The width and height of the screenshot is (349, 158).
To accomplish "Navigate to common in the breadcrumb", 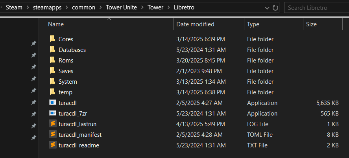I will pos(83,7).
